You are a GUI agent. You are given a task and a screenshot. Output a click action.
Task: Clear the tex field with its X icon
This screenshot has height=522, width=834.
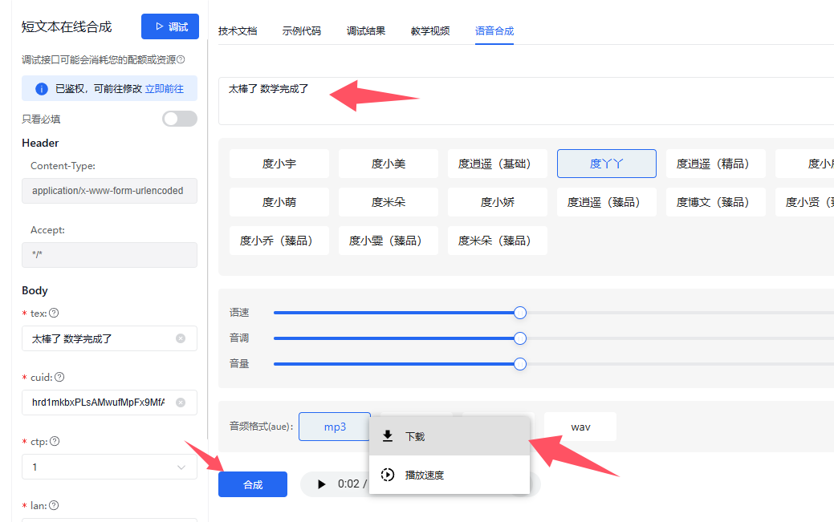click(181, 338)
